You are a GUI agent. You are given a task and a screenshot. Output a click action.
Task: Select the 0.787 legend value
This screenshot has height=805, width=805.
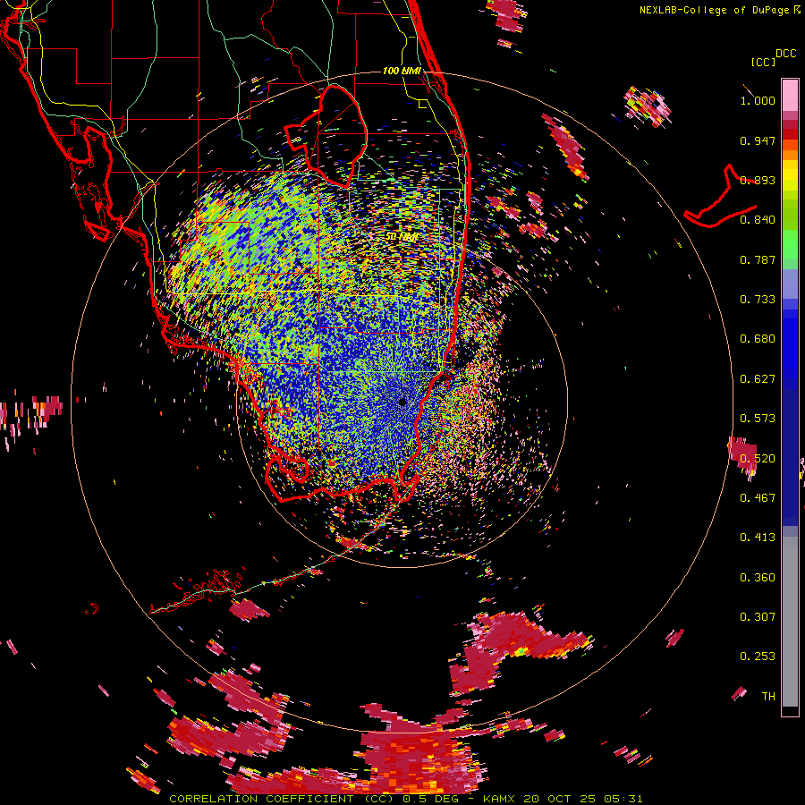click(758, 259)
